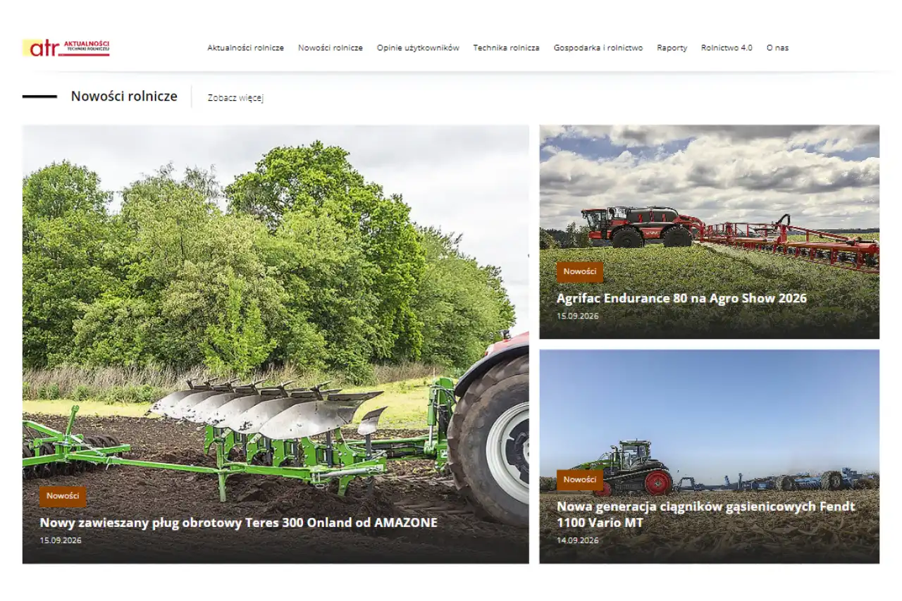Click Nowości tag on the Fendt article
Screen dimensions: 902x601
(580, 480)
